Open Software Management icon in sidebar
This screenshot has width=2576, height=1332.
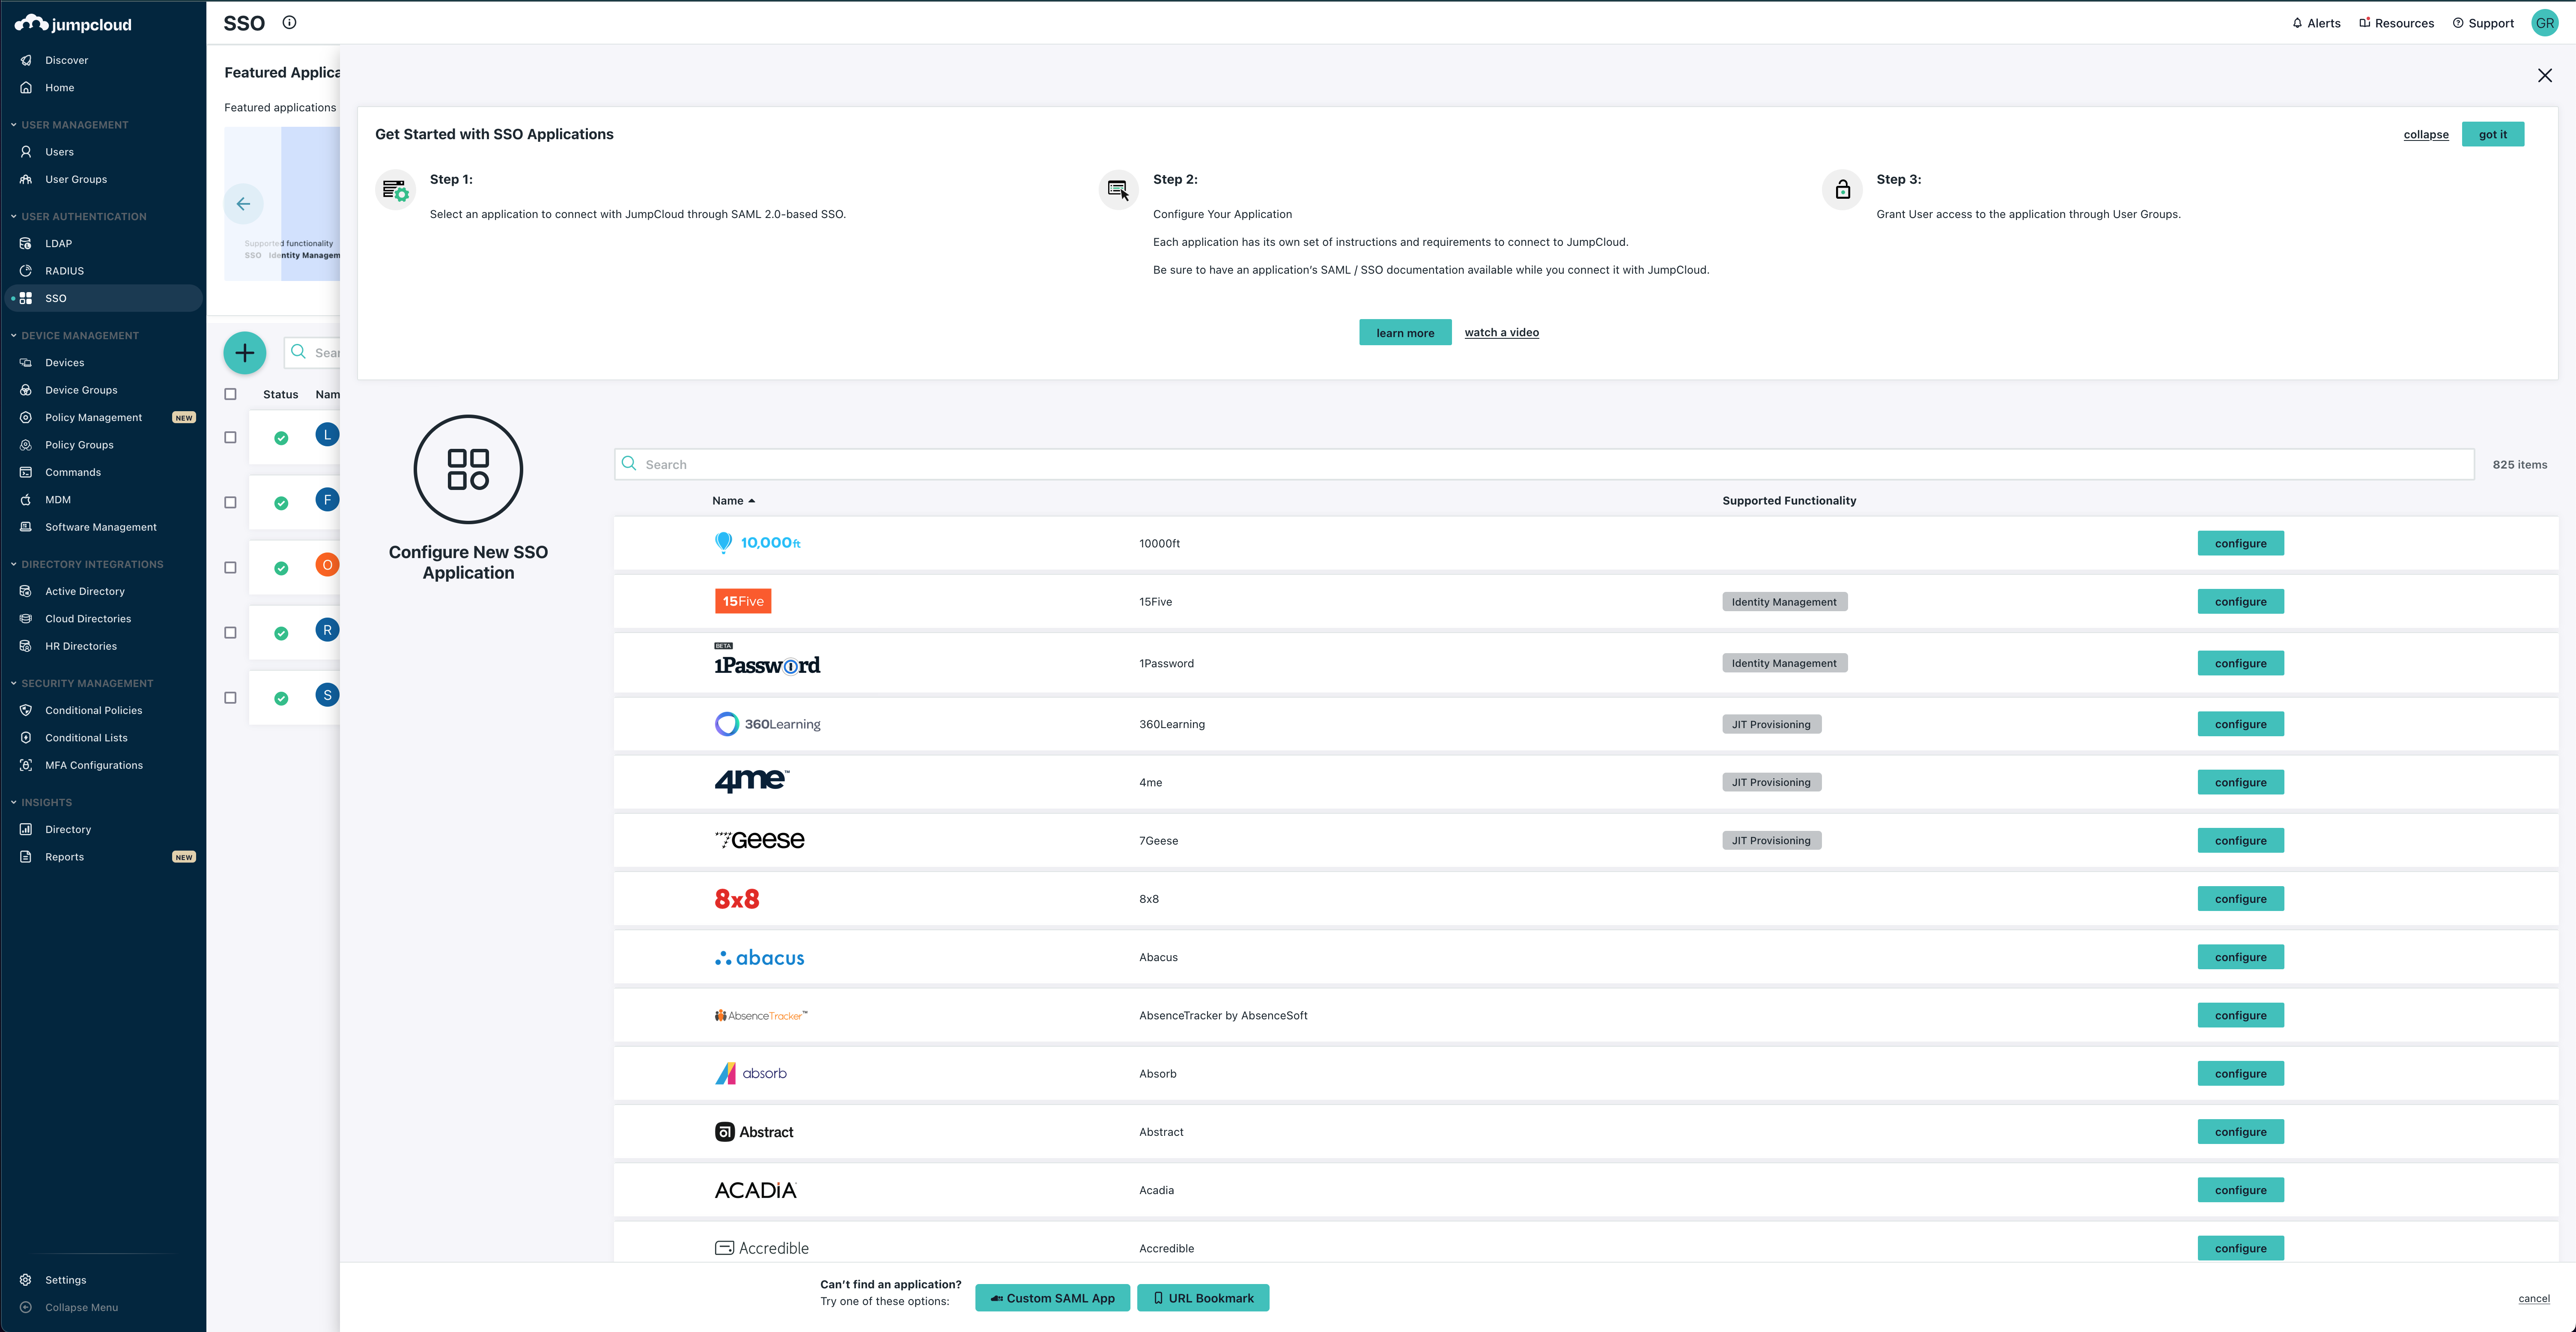[26, 527]
